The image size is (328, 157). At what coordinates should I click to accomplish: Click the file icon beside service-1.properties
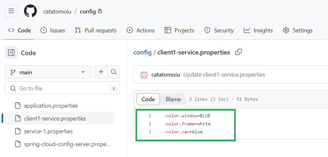click(18, 131)
